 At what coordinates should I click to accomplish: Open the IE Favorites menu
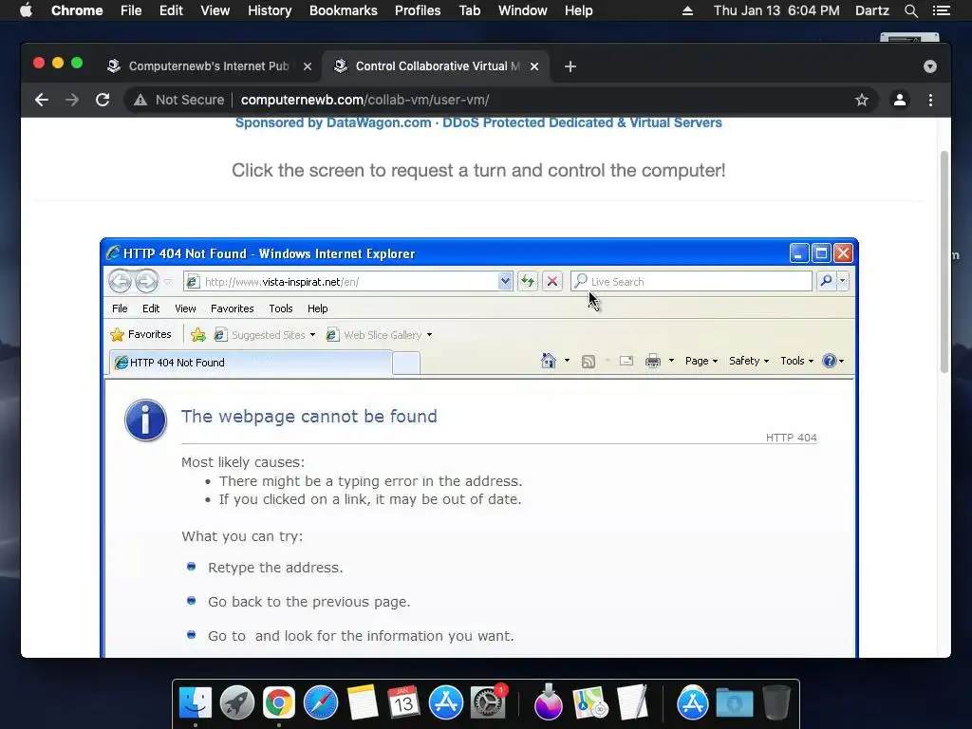[x=233, y=308]
